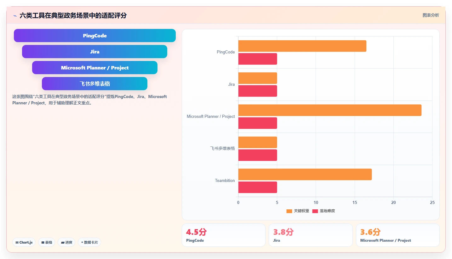Select the Jira funnel bar
The width and height of the screenshot is (452, 259).
[x=94, y=52]
